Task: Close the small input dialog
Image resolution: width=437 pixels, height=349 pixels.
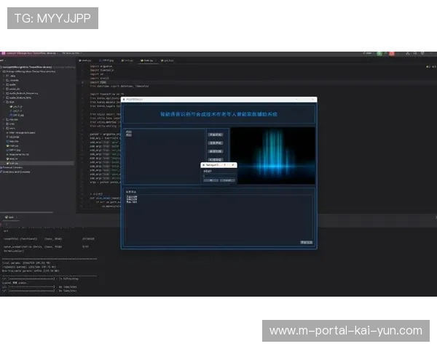Action: 233,165
